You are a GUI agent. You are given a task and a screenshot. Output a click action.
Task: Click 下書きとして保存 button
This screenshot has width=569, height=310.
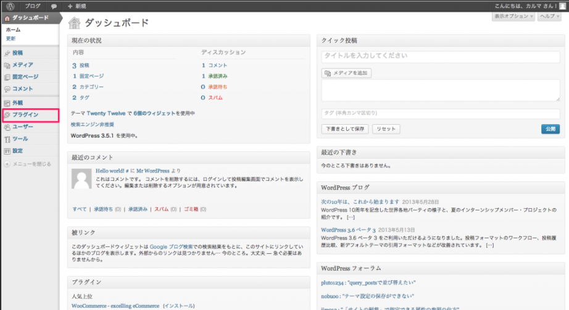coord(345,129)
